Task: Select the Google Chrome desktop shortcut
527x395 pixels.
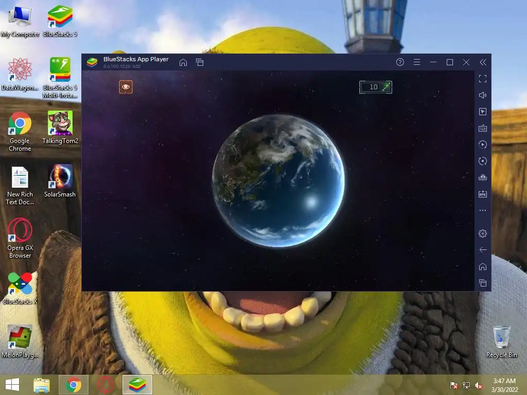Action: coord(20,132)
